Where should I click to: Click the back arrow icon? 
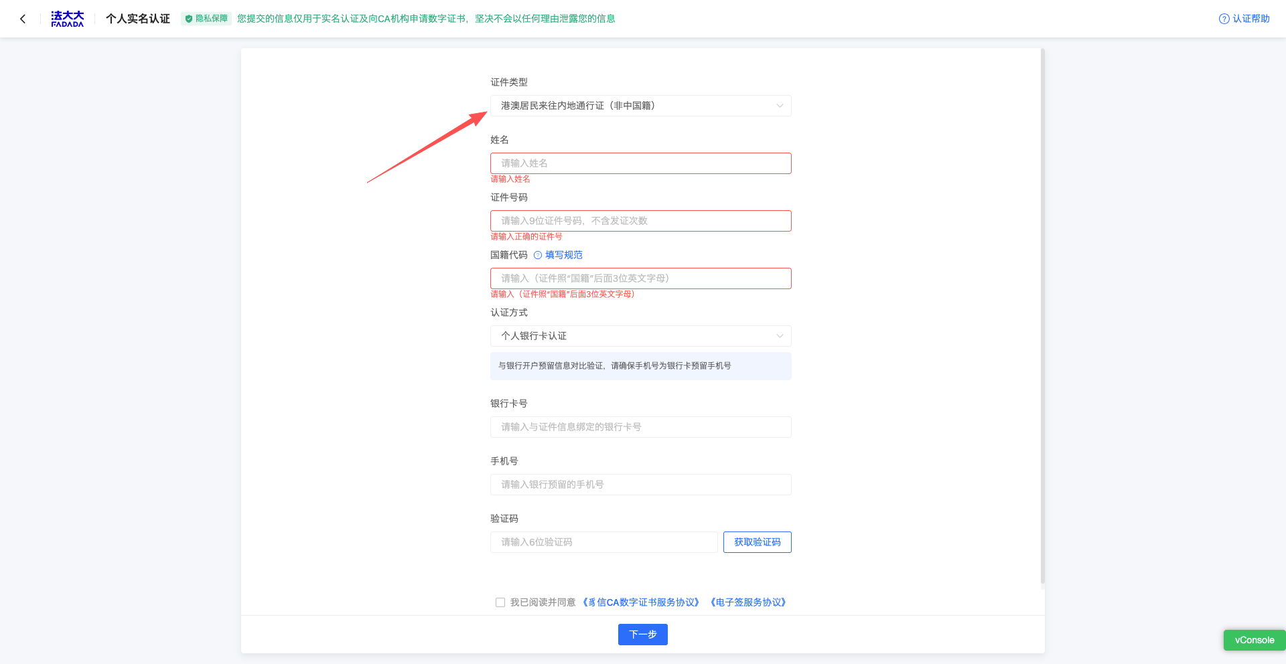pyautogui.click(x=23, y=19)
